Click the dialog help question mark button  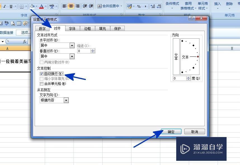(192, 18)
